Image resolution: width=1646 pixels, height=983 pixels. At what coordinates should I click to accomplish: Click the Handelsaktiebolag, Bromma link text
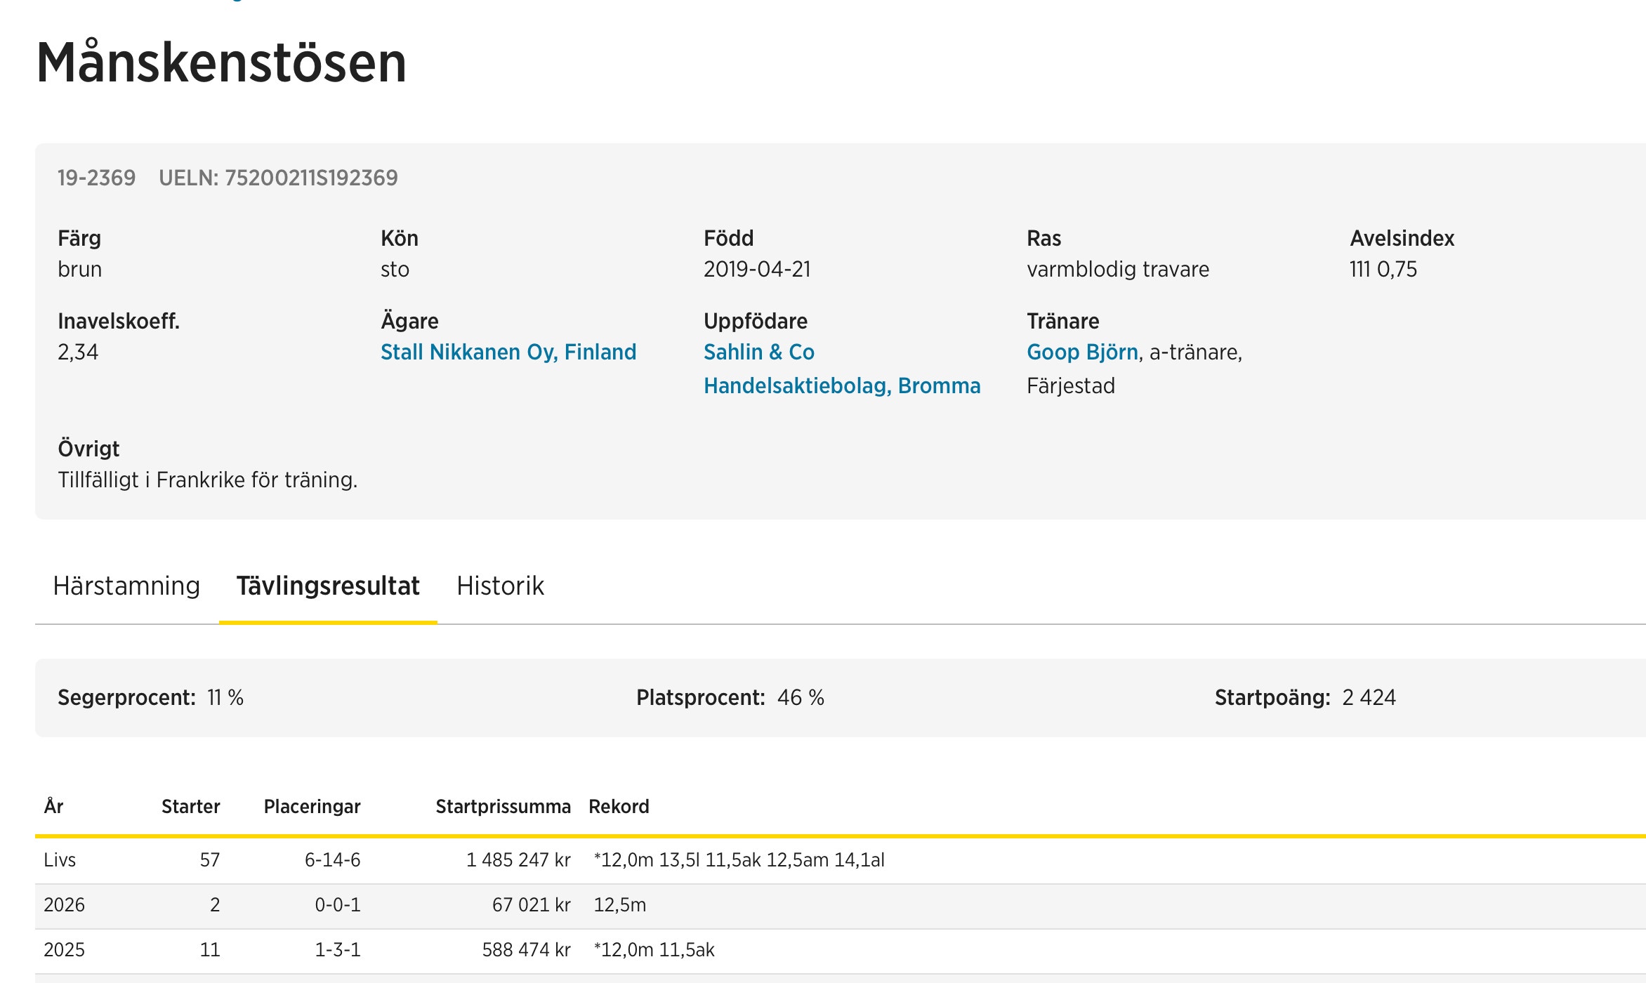(x=841, y=385)
